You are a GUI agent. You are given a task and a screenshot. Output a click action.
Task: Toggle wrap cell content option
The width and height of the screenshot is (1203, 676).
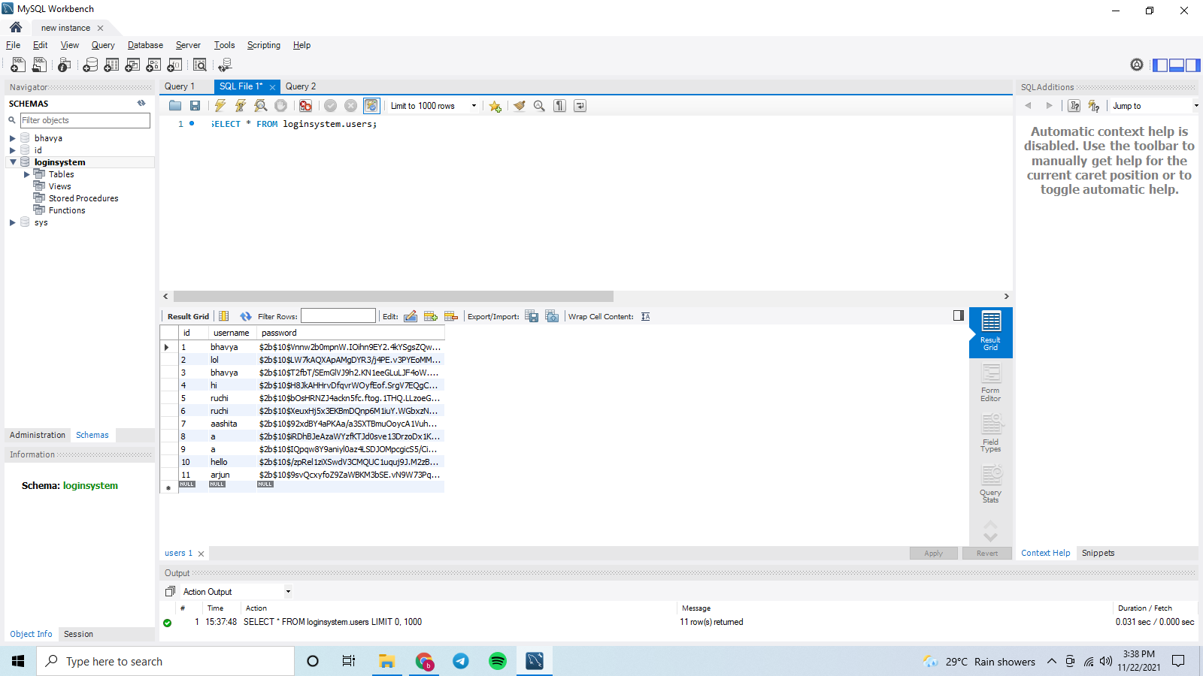(645, 316)
